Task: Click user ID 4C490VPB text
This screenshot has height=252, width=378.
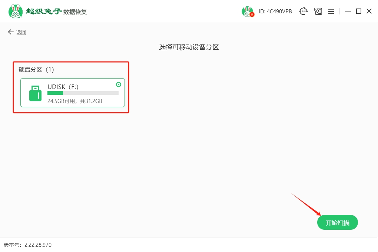Action: 275,11
